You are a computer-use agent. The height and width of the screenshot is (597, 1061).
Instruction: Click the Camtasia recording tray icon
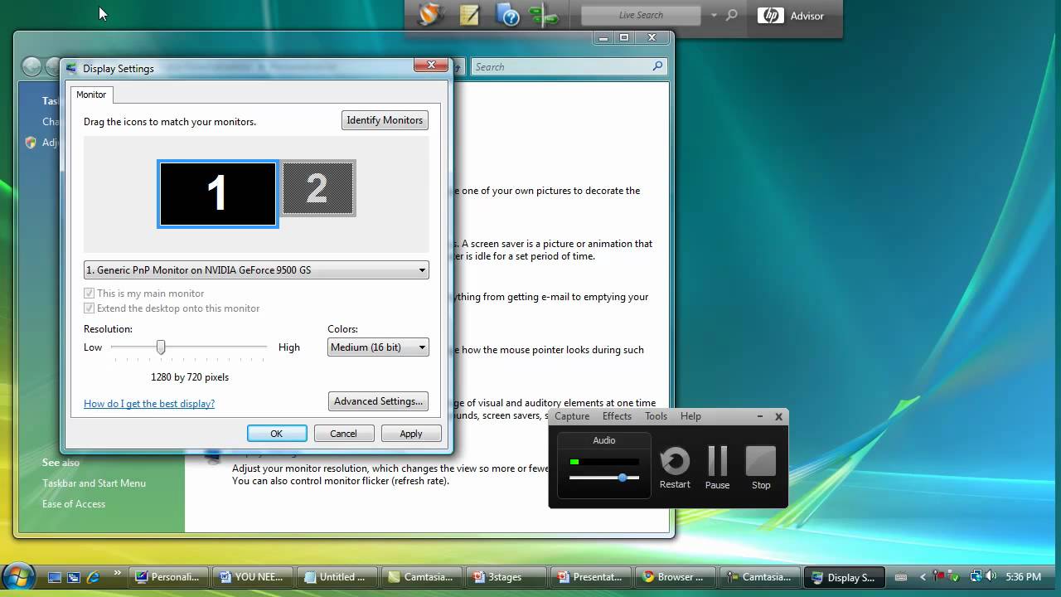[x=939, y=577]
